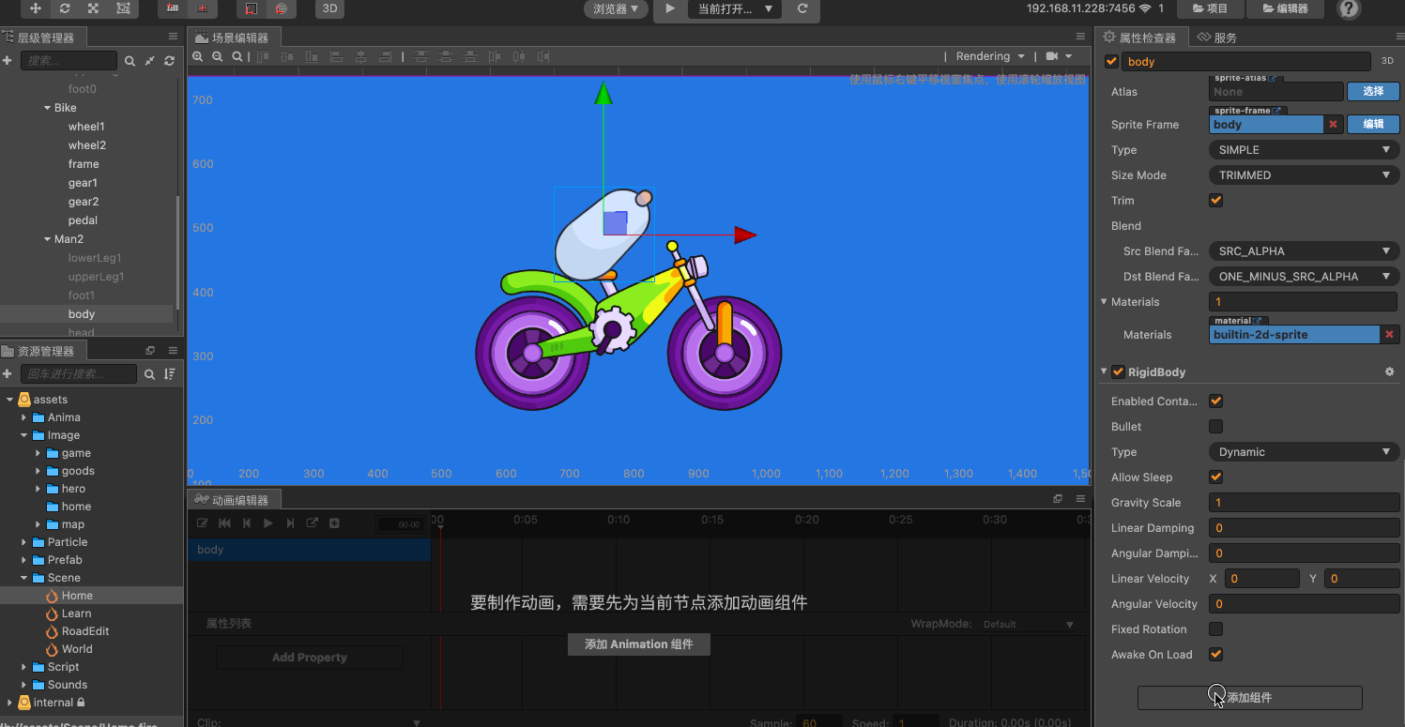Enable the Fixed Rotation checkbox
This screenshot has height=727, width=1405.
click(x=1216, y=629)
